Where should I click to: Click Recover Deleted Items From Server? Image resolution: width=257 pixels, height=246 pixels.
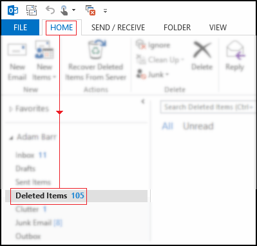95,61
